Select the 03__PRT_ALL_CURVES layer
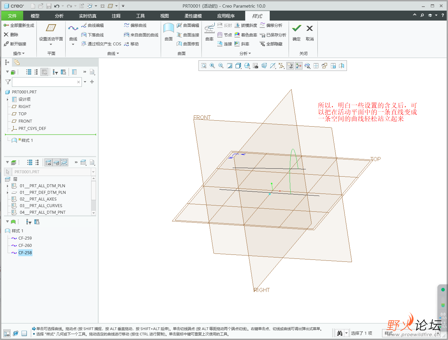 pyautogui.click(x=41, y=206)
